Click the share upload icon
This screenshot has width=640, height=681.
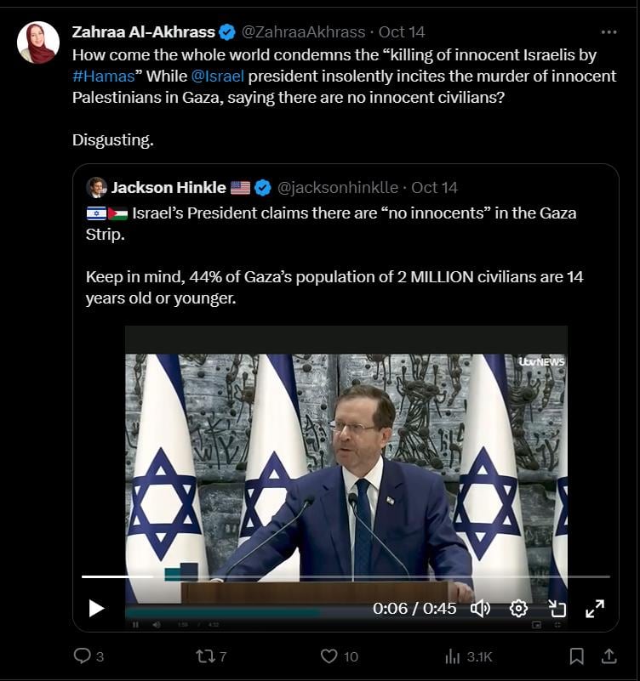click(x=609, y=655)
